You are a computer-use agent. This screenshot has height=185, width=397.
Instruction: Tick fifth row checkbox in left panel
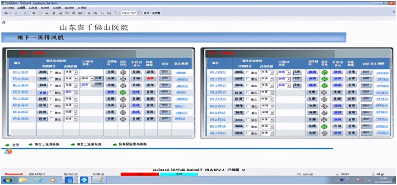tap(52, 99)
